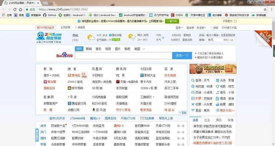Open the 12306·机票 link
Image resolution: width=275 pixels, height=146 pixels.
pos(149,88)
